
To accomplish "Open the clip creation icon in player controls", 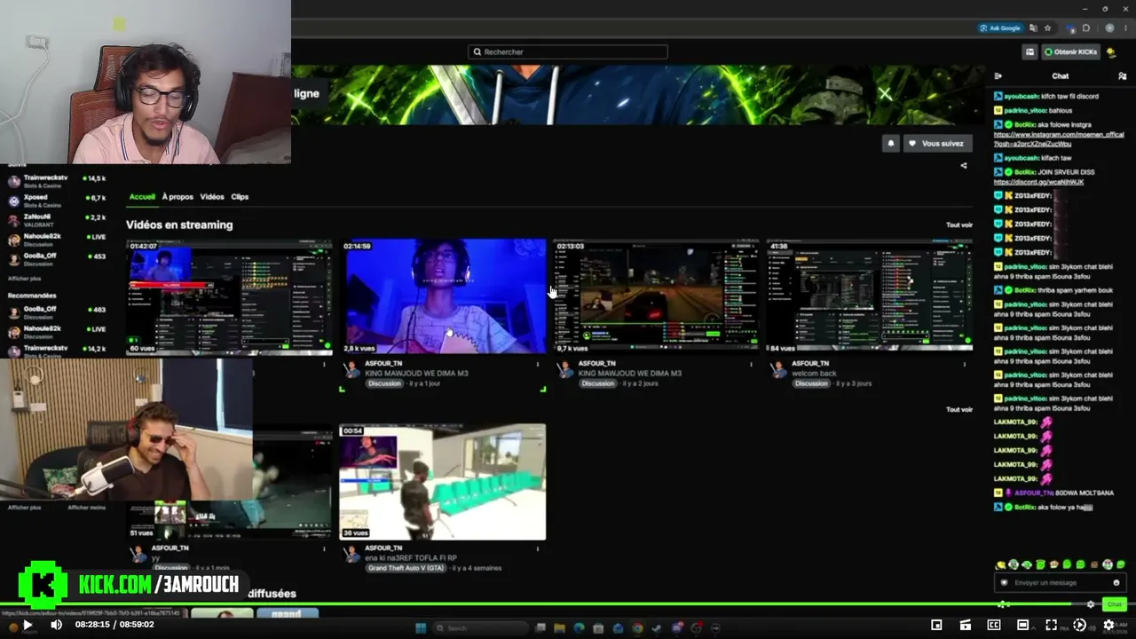I will pos(965,625).
